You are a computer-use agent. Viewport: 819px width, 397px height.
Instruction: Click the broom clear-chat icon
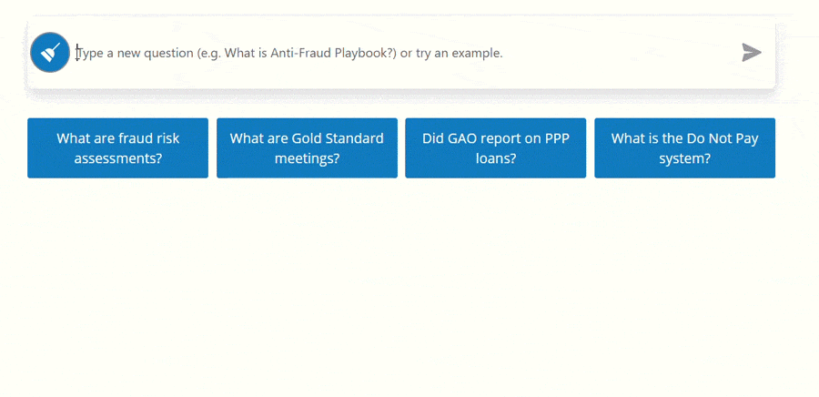coord(50,53)
